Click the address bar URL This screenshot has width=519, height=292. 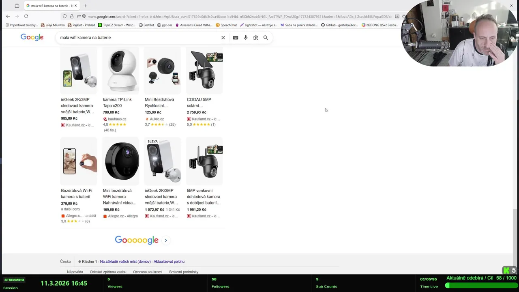click(239, 17)
